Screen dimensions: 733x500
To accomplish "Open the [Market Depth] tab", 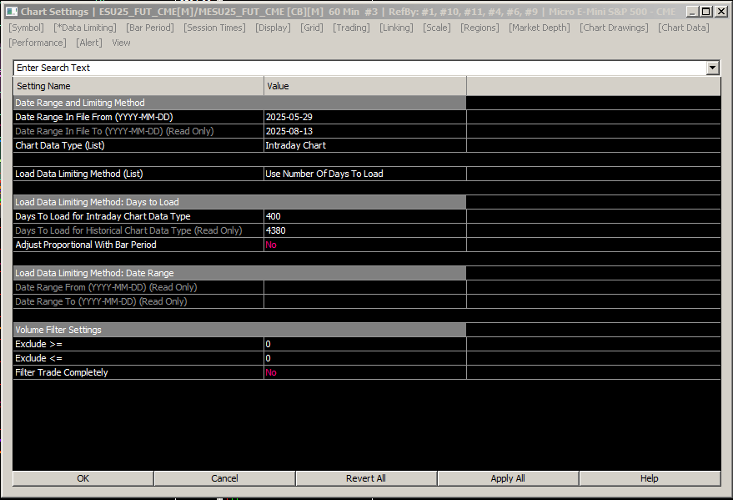I will click(x=540, y=28).
